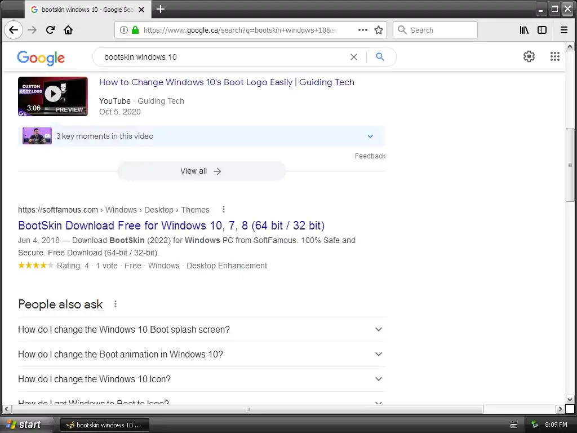
Task: Bookmark this page with the star icon
Action: coord(378,30)
